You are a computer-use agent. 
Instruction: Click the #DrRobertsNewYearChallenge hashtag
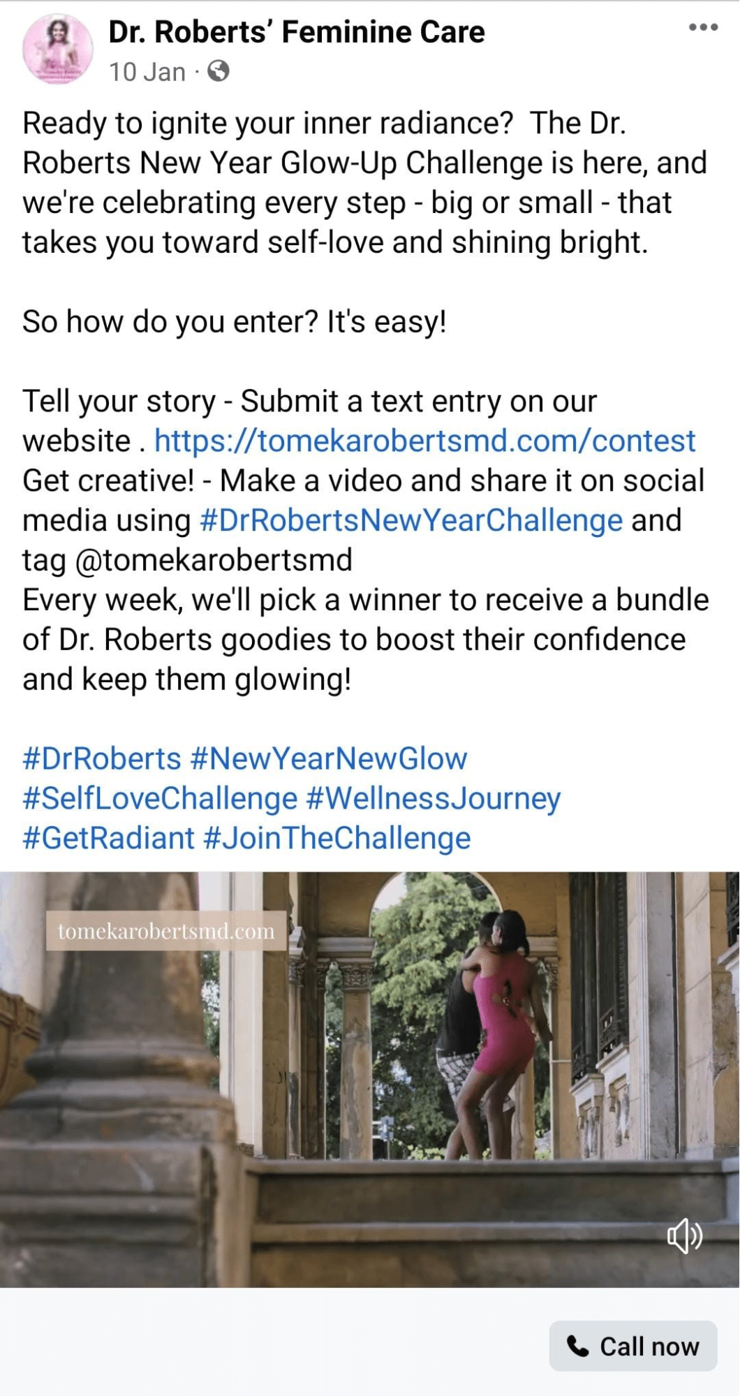point(411,520)
